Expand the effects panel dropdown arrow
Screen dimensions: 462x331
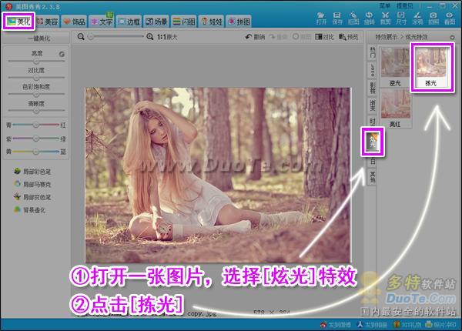click(452, 38)
